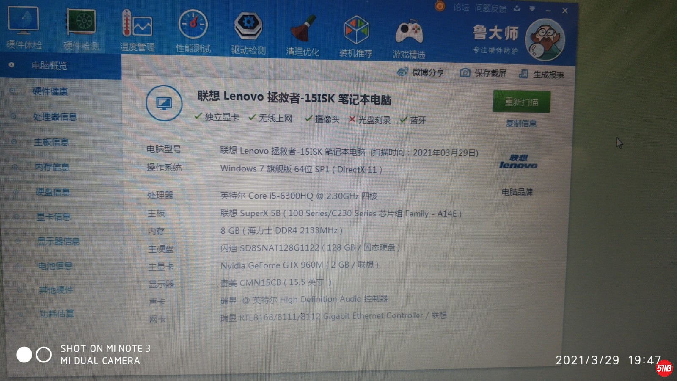Click the 联想 Lenovo 拯救者-15ISK heading
The width and height of the screenshot is (677, 381).
294,98
